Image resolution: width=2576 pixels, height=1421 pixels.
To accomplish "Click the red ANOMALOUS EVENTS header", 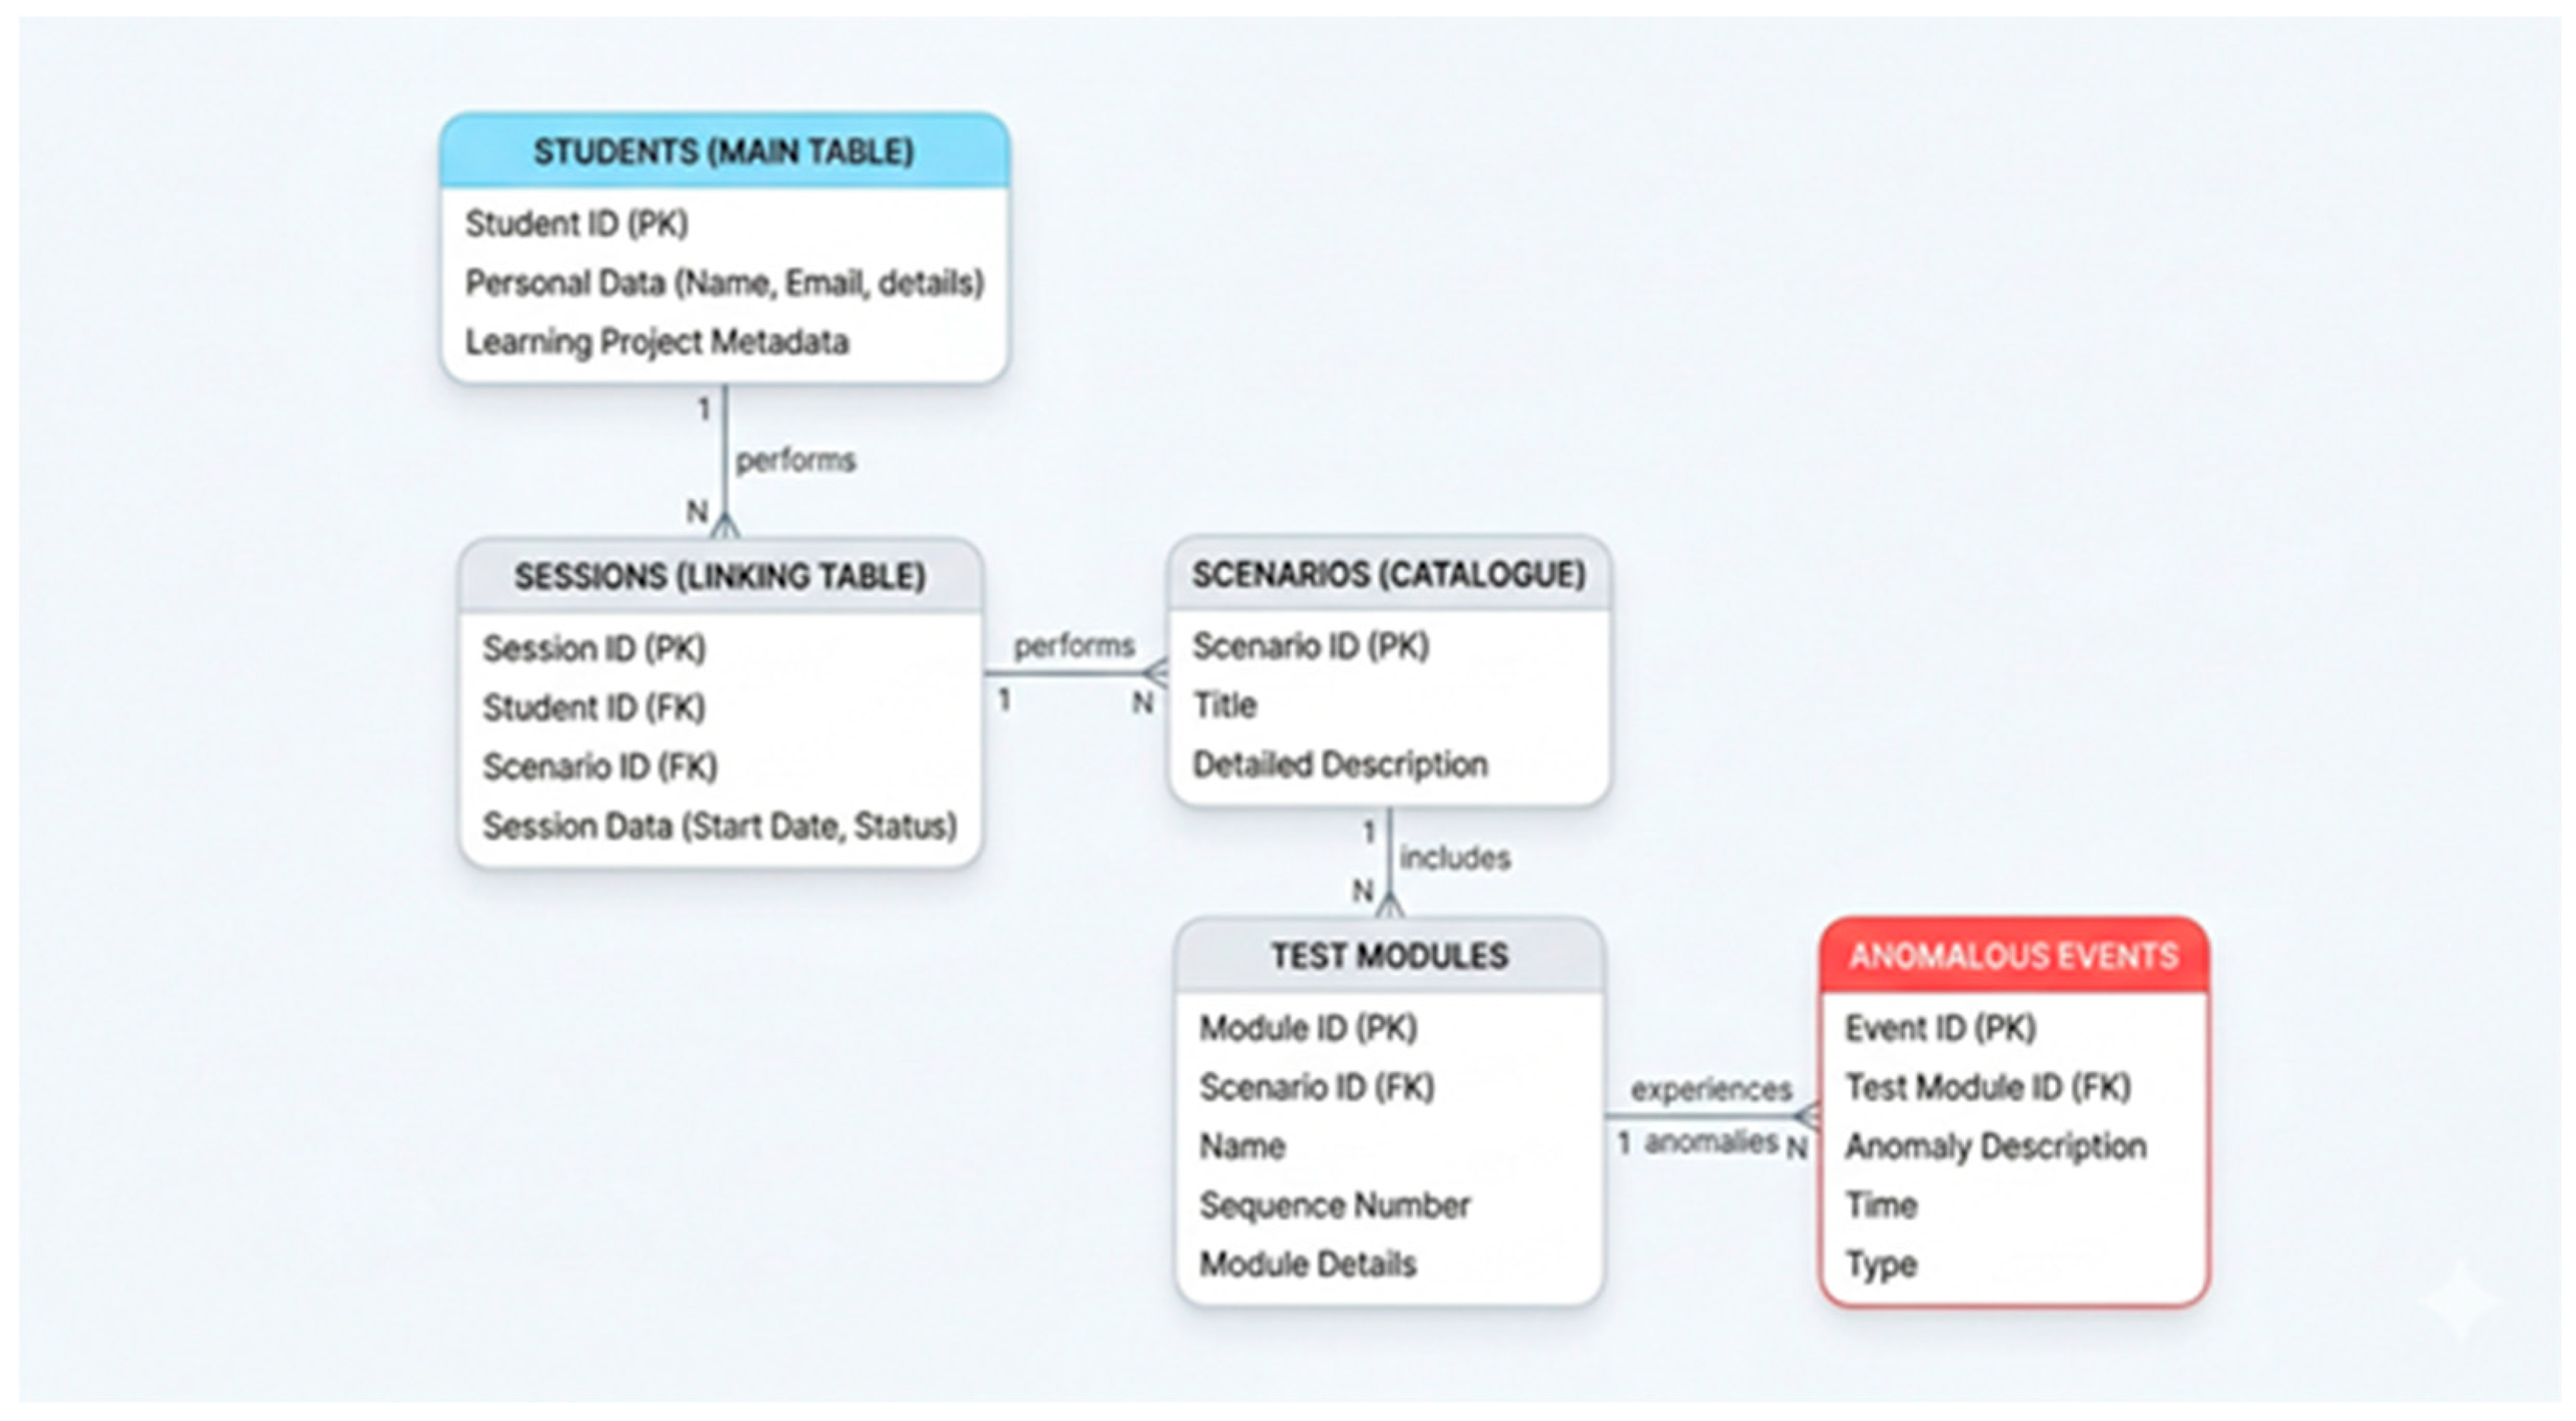I will pos(2013,955).
